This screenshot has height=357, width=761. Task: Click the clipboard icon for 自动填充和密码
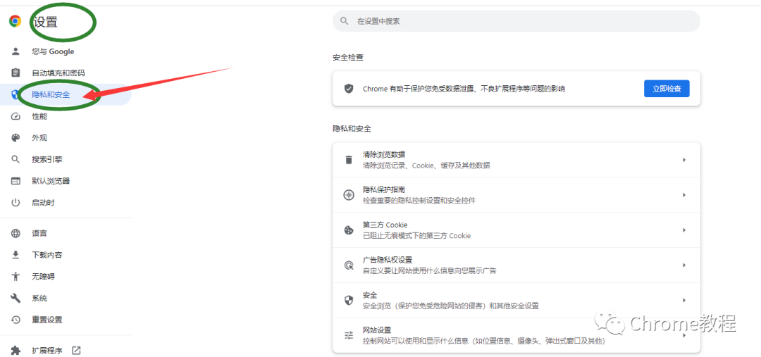(16, 73)
